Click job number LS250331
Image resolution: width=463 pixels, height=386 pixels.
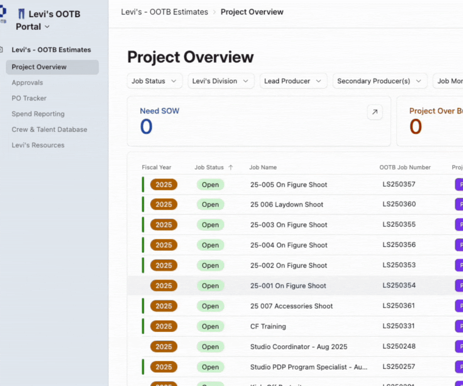coord(399,326)
